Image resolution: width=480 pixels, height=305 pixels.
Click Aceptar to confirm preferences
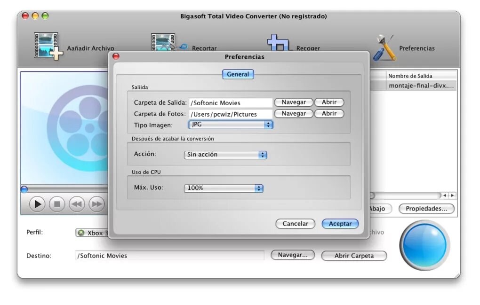[340, 224]
